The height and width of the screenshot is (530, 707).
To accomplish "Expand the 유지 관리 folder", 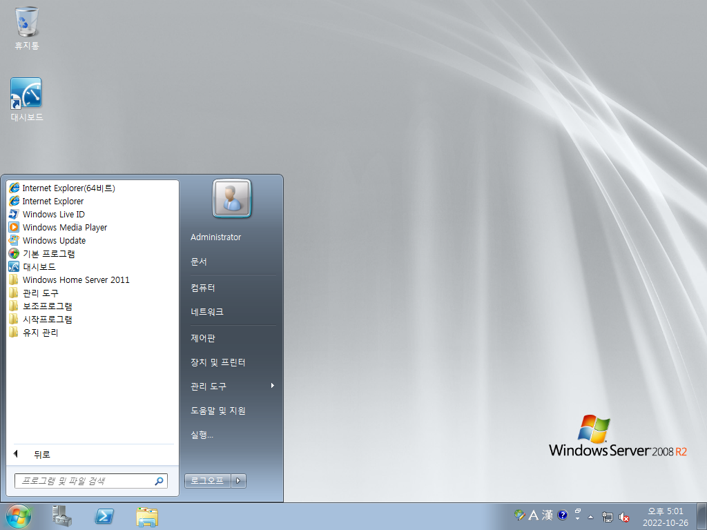I will [93, 332].
